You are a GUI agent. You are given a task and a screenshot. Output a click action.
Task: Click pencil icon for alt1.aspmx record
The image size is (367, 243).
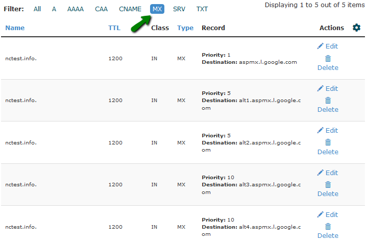point(320,88)
